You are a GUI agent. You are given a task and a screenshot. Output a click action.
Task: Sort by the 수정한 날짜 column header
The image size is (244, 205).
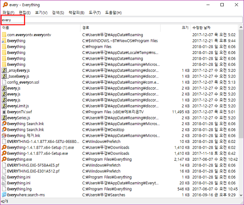pyautogui.click(x=214, y=28)
